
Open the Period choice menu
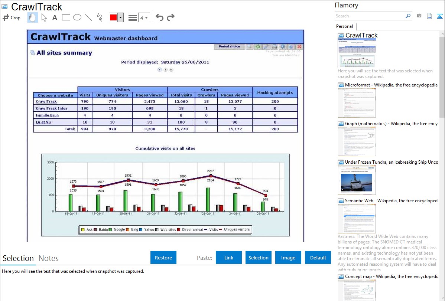229,46
